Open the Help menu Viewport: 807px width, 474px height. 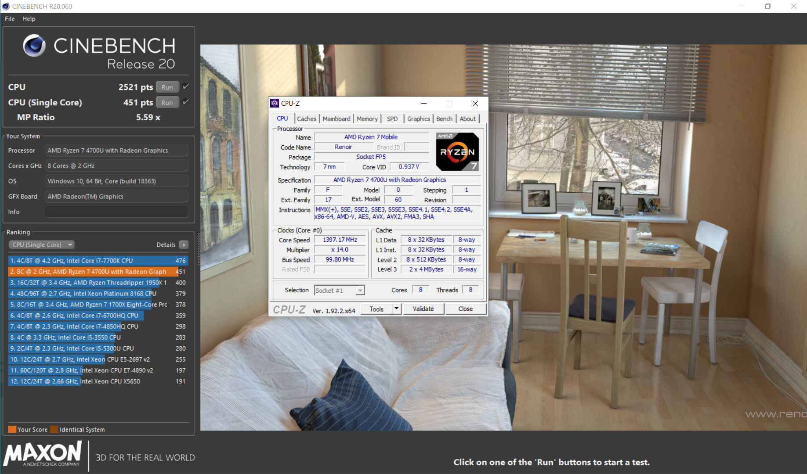29,19
